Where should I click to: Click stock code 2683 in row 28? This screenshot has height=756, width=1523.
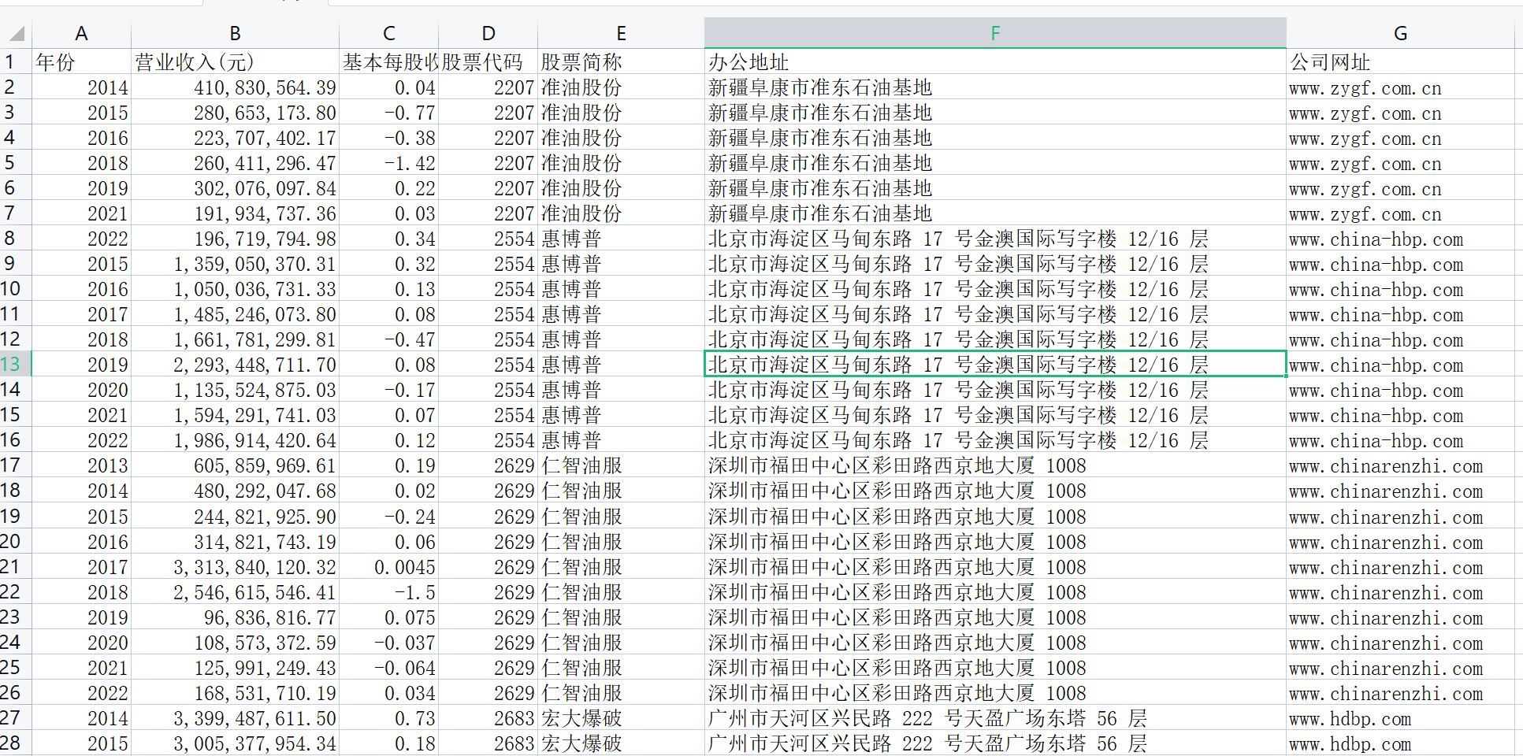click(488, 743)
